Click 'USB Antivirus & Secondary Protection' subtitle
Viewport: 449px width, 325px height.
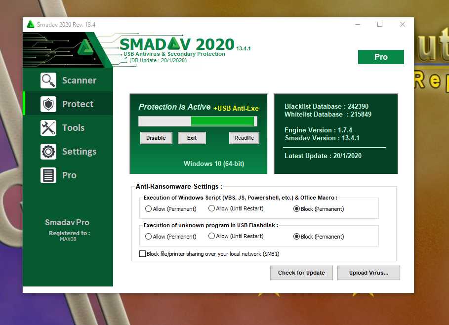(174, 54)
